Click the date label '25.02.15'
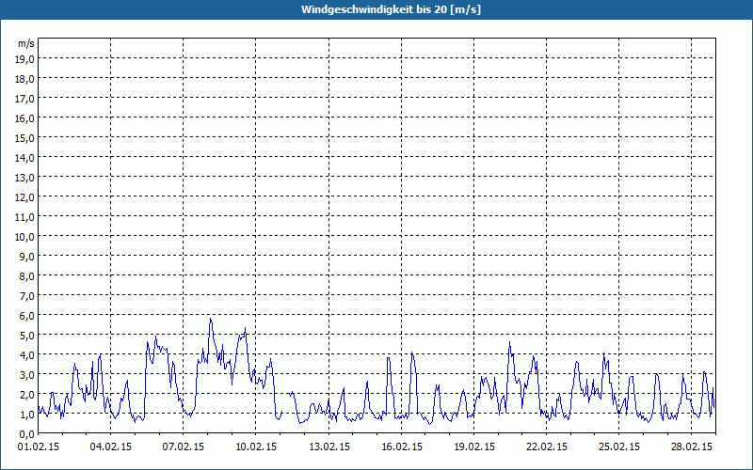This screenshot has height=470, width=753. coord(619,447)
